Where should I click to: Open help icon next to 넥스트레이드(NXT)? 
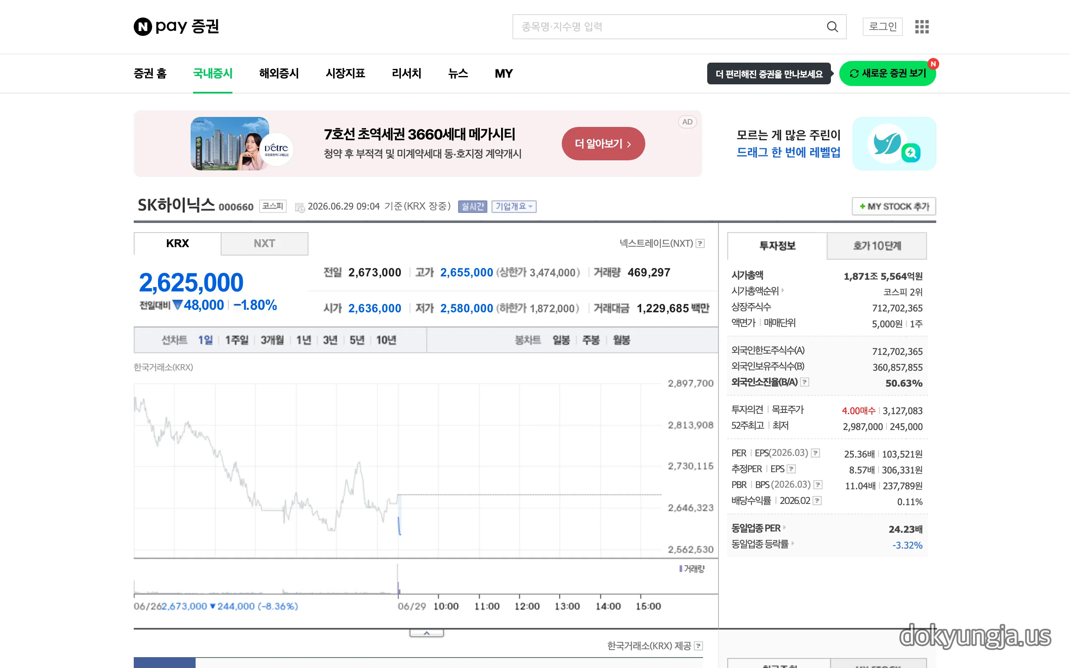tap(700, 243)
